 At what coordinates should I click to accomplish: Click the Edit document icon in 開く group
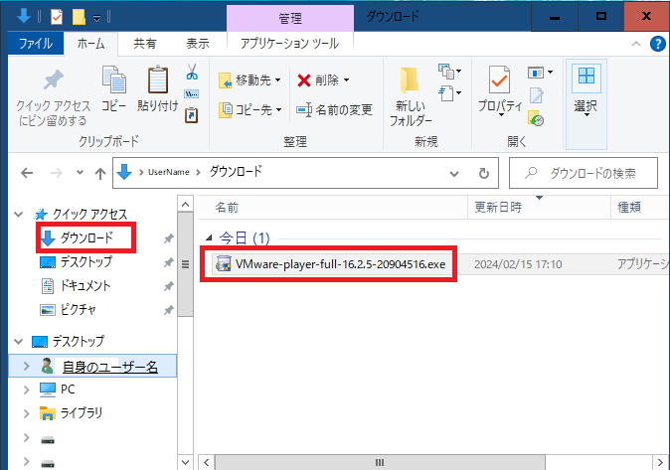point(537,95)
